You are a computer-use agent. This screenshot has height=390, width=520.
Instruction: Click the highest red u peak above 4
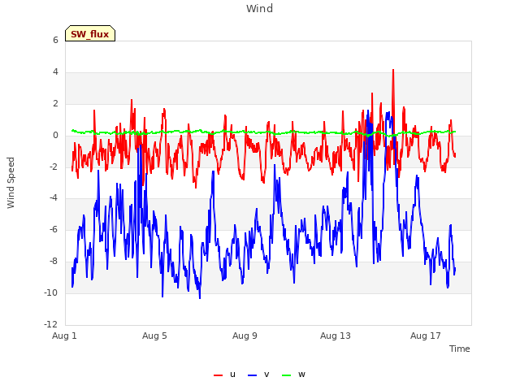(x=393, y=71)
